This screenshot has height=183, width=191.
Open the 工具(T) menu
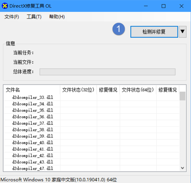click(x=34, y=17)
